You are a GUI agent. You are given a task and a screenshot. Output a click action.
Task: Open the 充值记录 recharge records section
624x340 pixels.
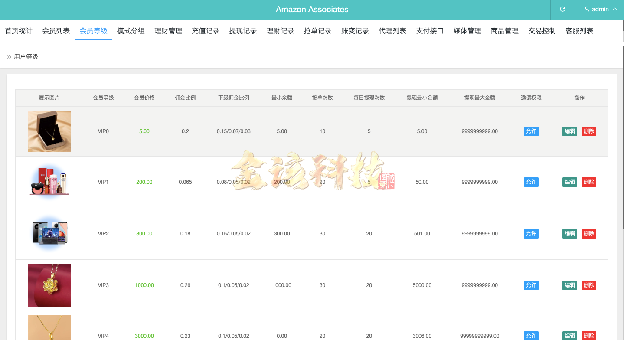pyautogui.click(x=206, y=30)
